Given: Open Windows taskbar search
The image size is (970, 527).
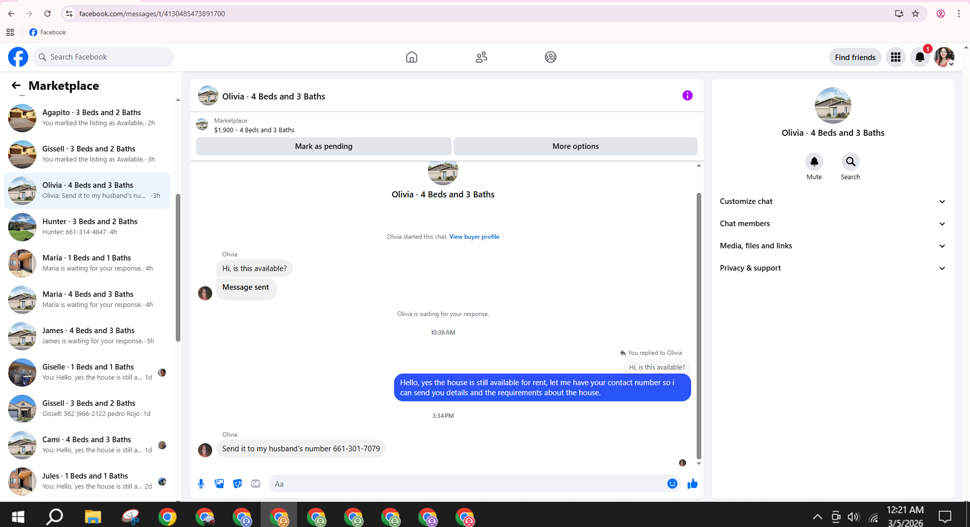Looking at the screenshot, I should tap(55, 516).
